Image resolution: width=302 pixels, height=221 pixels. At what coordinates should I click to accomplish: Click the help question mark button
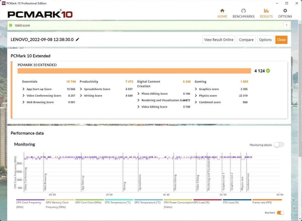pyautogui.click(x=286, y=25)
